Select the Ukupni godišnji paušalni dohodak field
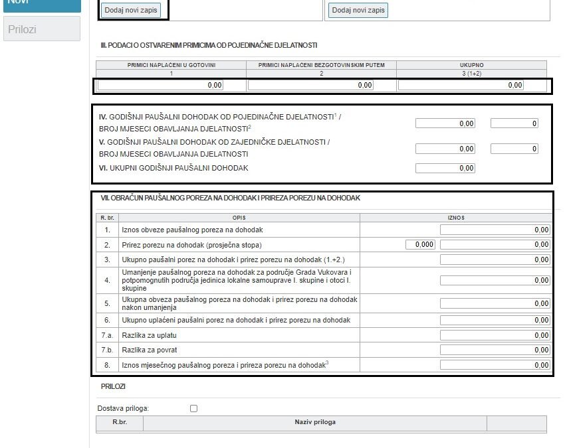The image size is (565, 448). point(445,169)
